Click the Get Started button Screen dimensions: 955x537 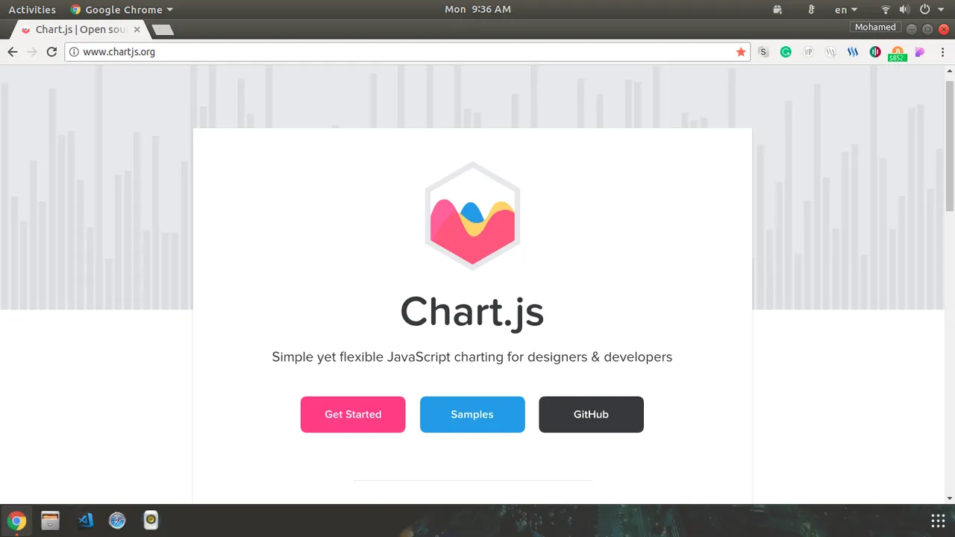coord(353,415)
